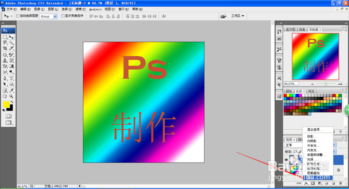The image size is (349, 189).
Task: Select the Ellipse shape tool
Action: 12,84
